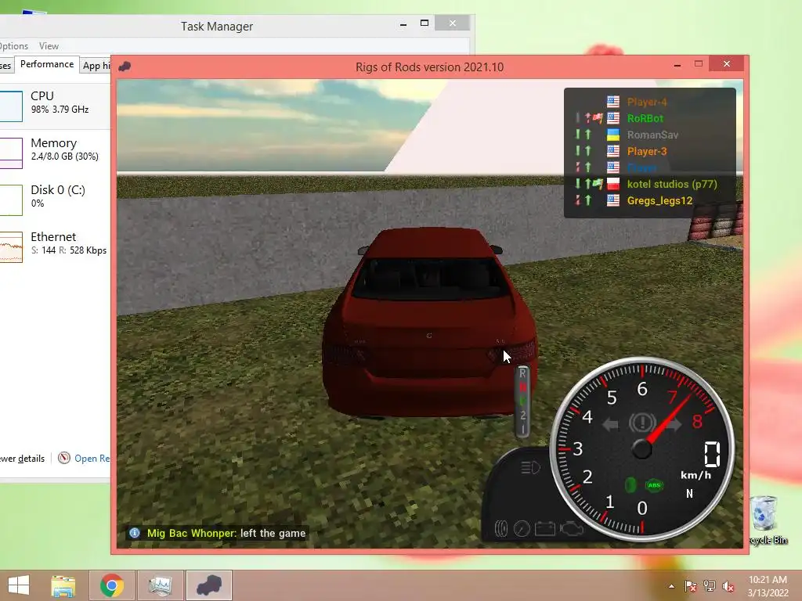This screenshot has height=601, width=802.
Task: Click the Action Center flag tray icon
Action: tap(691, 586)
